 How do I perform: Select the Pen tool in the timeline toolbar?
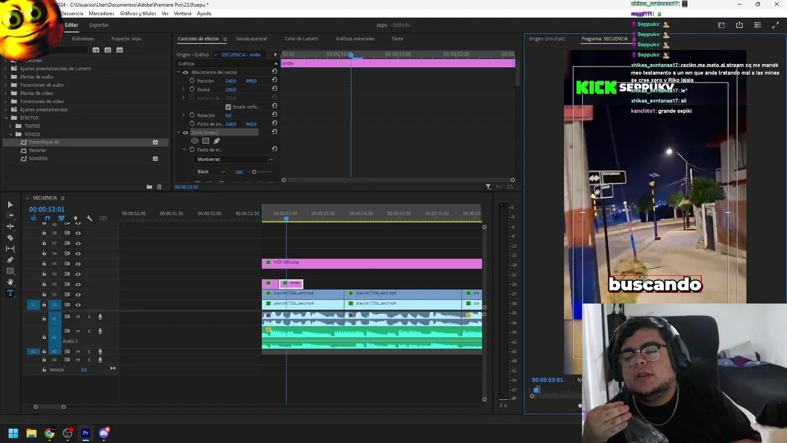[10, 260]
